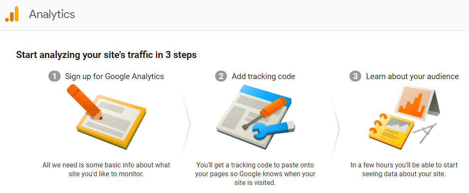Click the "Learn about your audience" heading
Image resolution: width=469 pixels, height=193 pixels.
click(412, 77)
